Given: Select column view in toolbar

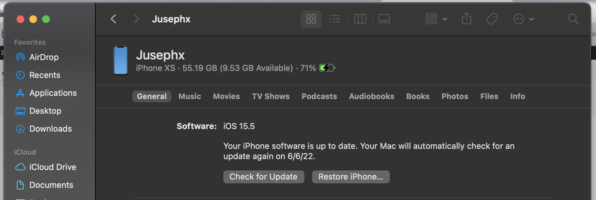Looking at the screenshot, I should pyautogui.click(x=360, y=19).
